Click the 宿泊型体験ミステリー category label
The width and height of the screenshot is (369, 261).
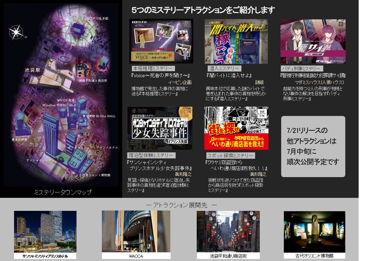[x=151, y=155]
